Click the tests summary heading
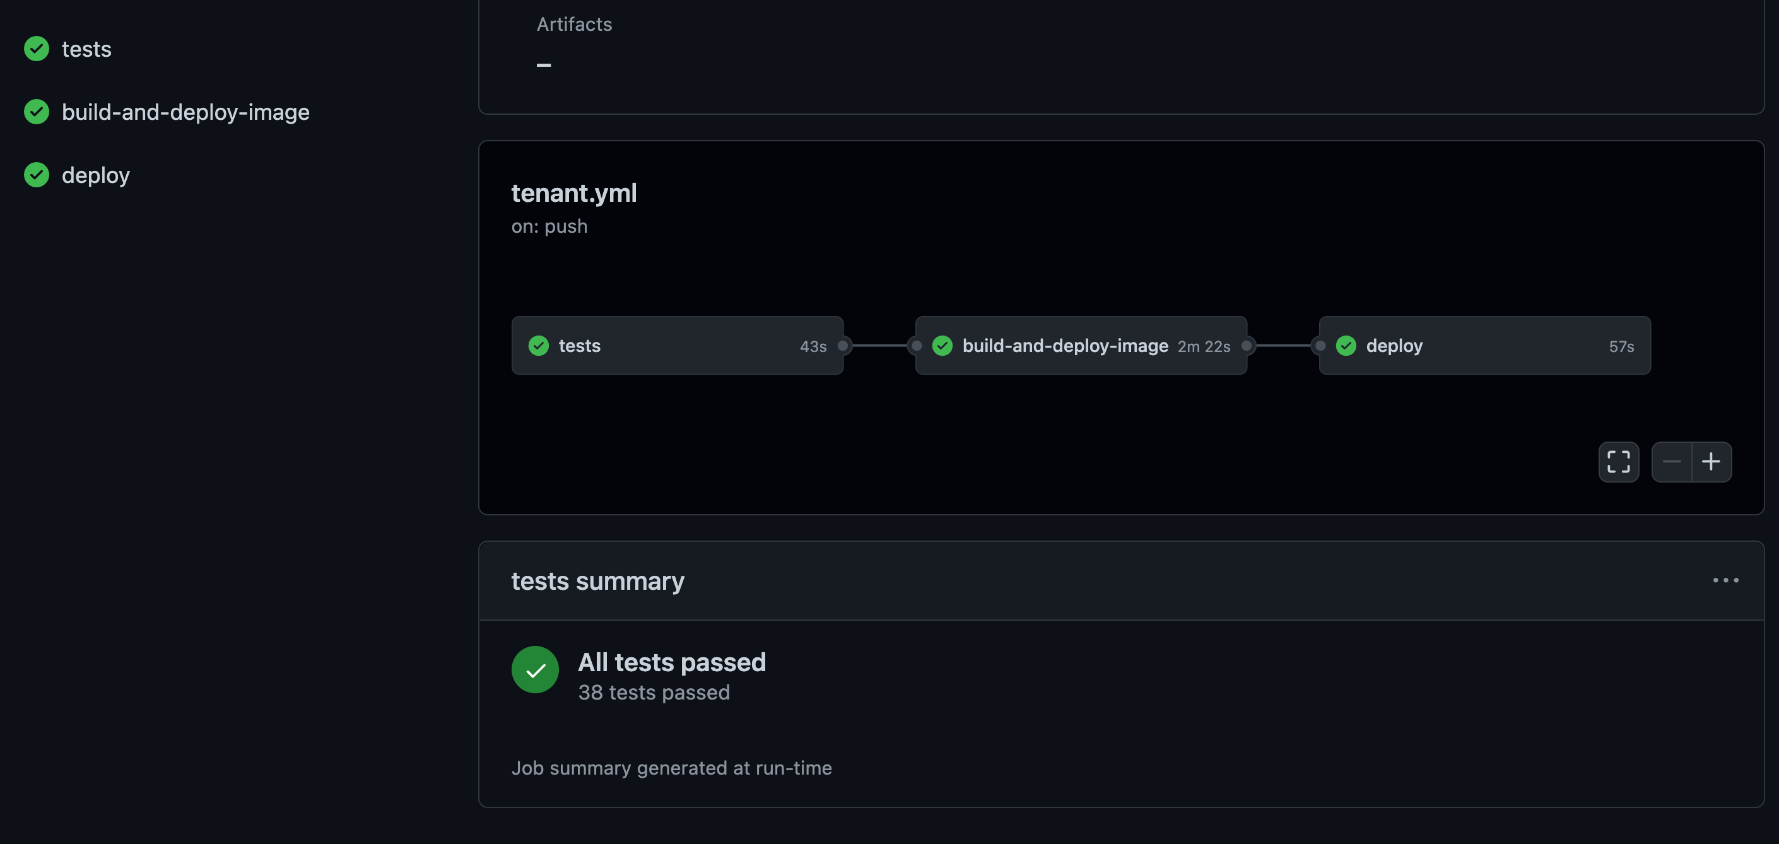Viewport: 1779px width, 844px height. click(x=597, y=581)
